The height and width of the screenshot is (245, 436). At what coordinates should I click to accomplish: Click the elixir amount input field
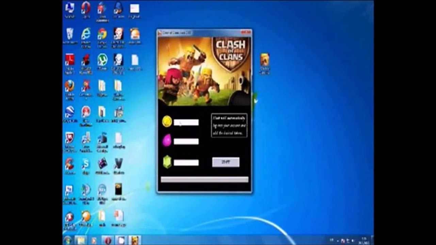coord(186,142)
